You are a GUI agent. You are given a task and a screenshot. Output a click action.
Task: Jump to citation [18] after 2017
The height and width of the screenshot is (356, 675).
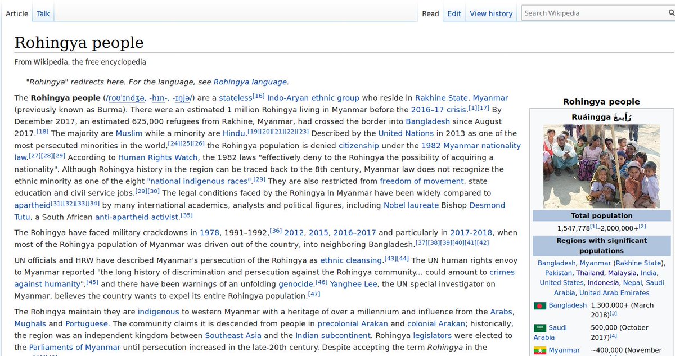(42, 131)
